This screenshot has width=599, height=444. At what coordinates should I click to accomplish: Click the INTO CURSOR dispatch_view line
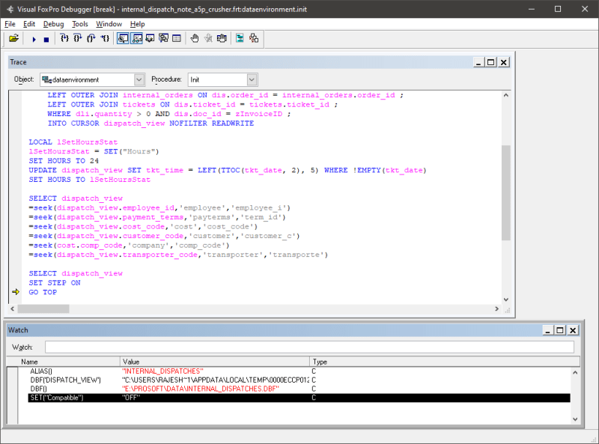click(150, 123)
